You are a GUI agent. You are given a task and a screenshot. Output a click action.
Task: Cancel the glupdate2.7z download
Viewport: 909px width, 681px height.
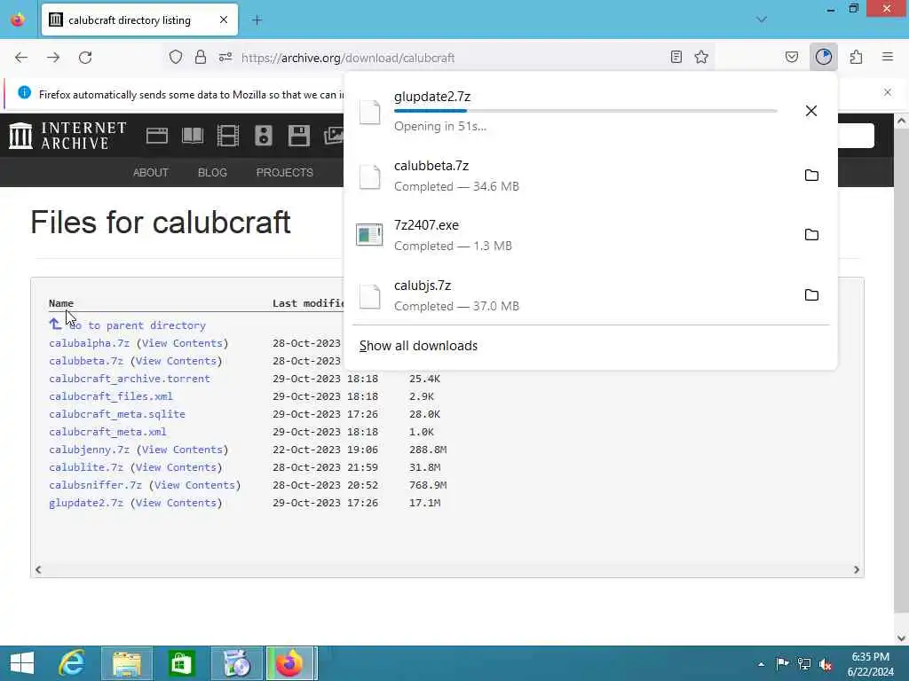tap(811, 111)
